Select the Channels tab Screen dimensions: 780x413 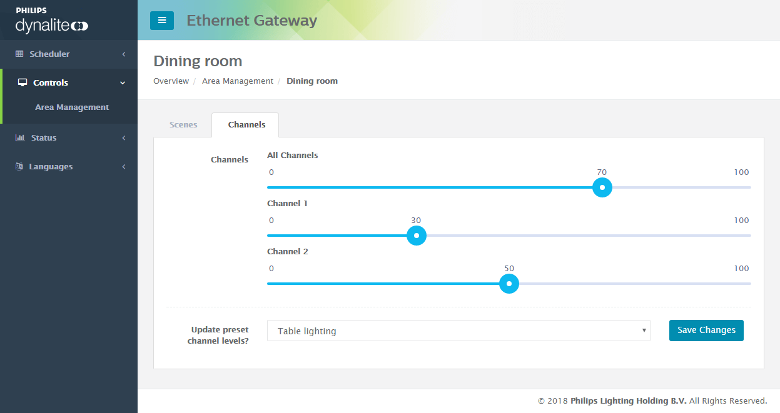coord(245,124)
